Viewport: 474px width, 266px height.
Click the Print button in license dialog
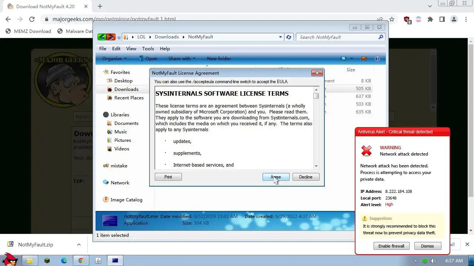(168, 177)
